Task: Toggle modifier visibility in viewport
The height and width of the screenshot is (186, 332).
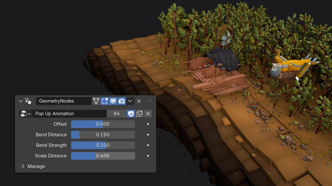Action: (x=113, y=101)
